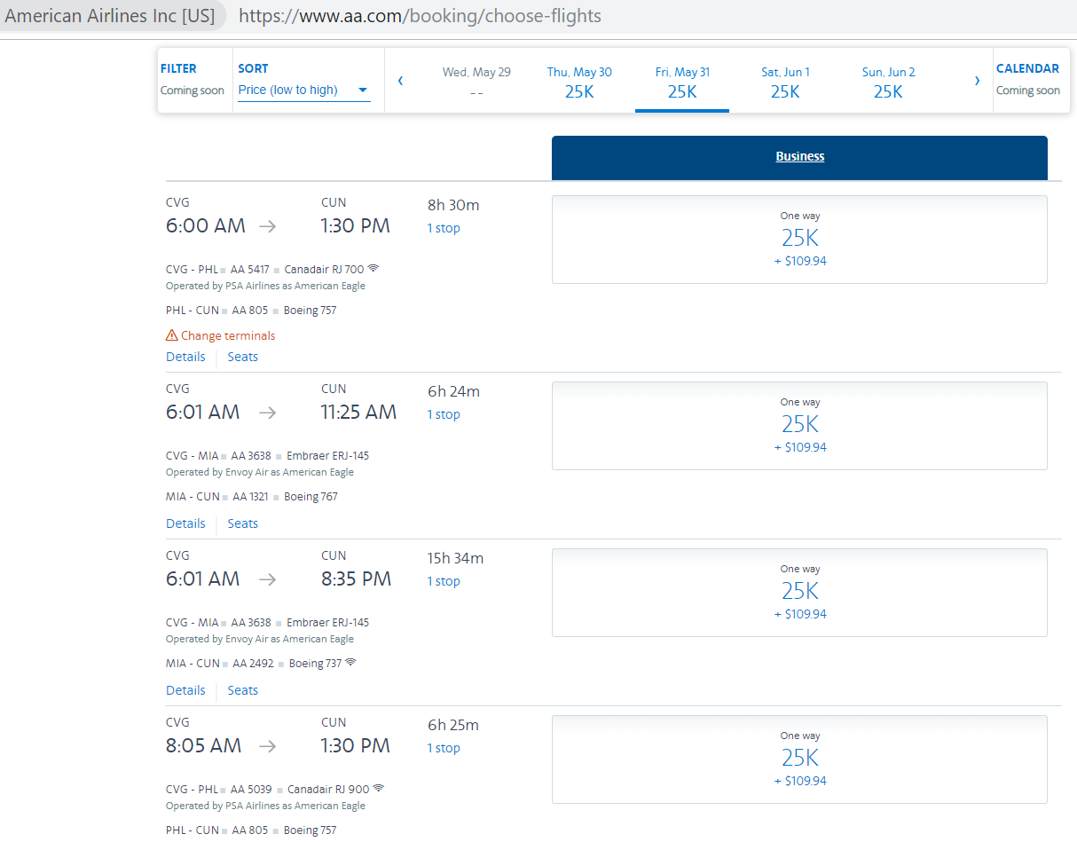Select the Sun, Jun 2 date tab

(x=888, y=82)
